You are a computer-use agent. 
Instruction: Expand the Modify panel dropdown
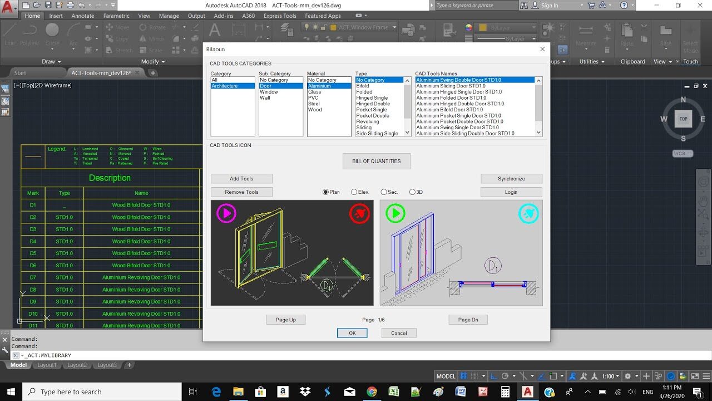click(153, 62)
